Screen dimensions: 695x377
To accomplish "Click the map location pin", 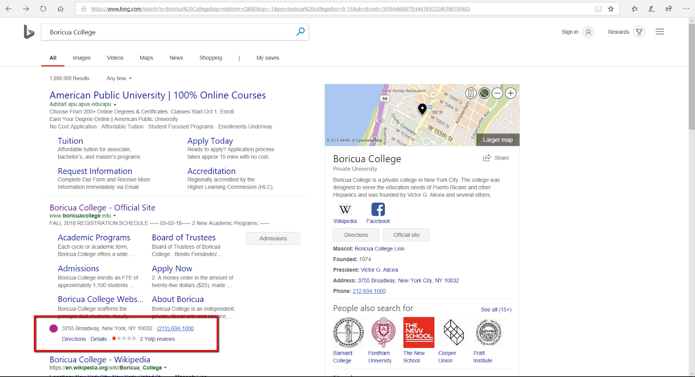I will pos(422,109).
